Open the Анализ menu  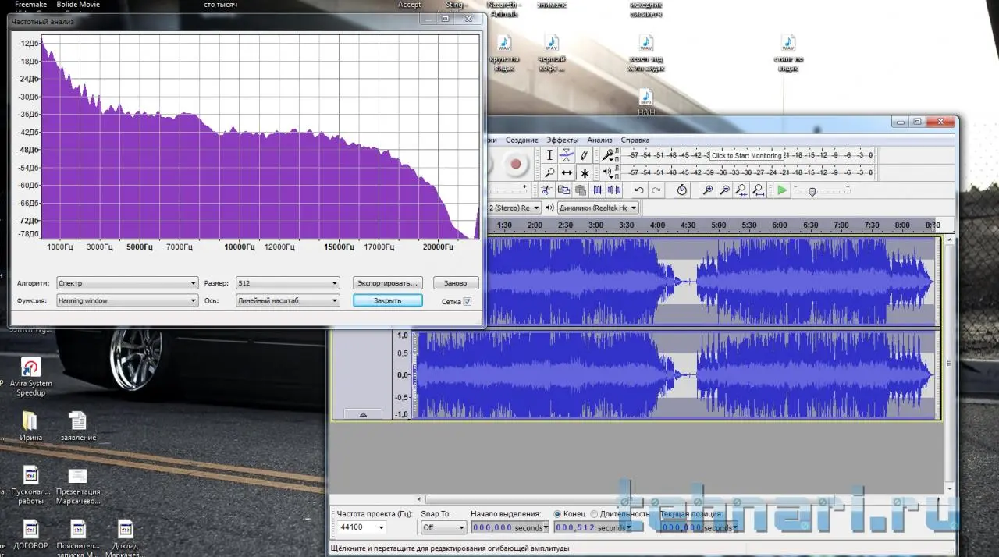pyautogui.click(x=599, y=140)
